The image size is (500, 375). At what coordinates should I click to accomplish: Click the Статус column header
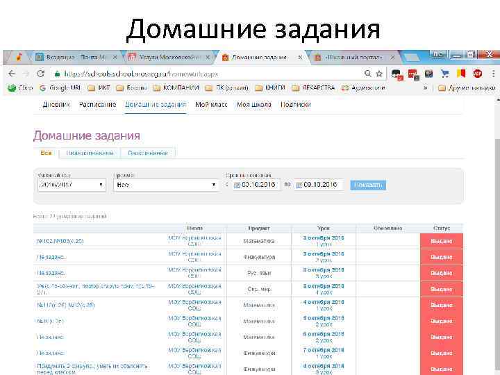[442, 228]
